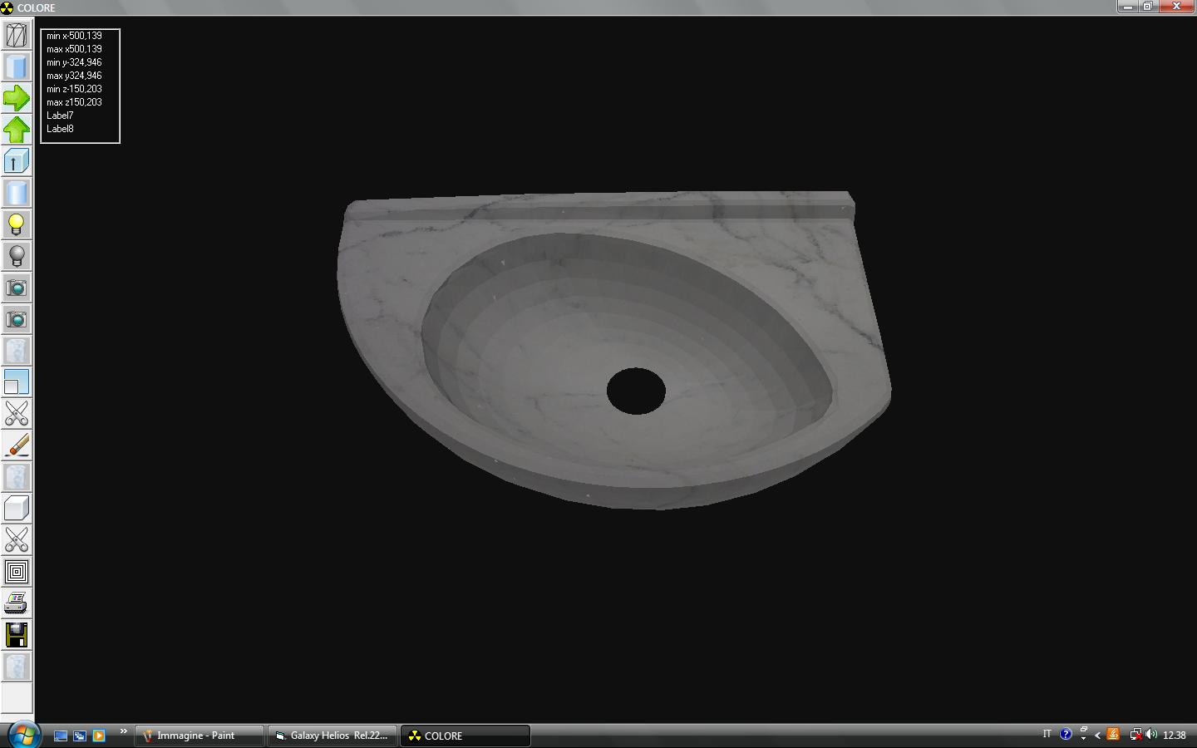Open the Windows Start menu
This screenshot has width=1197, height=748.
pos(22,735)
